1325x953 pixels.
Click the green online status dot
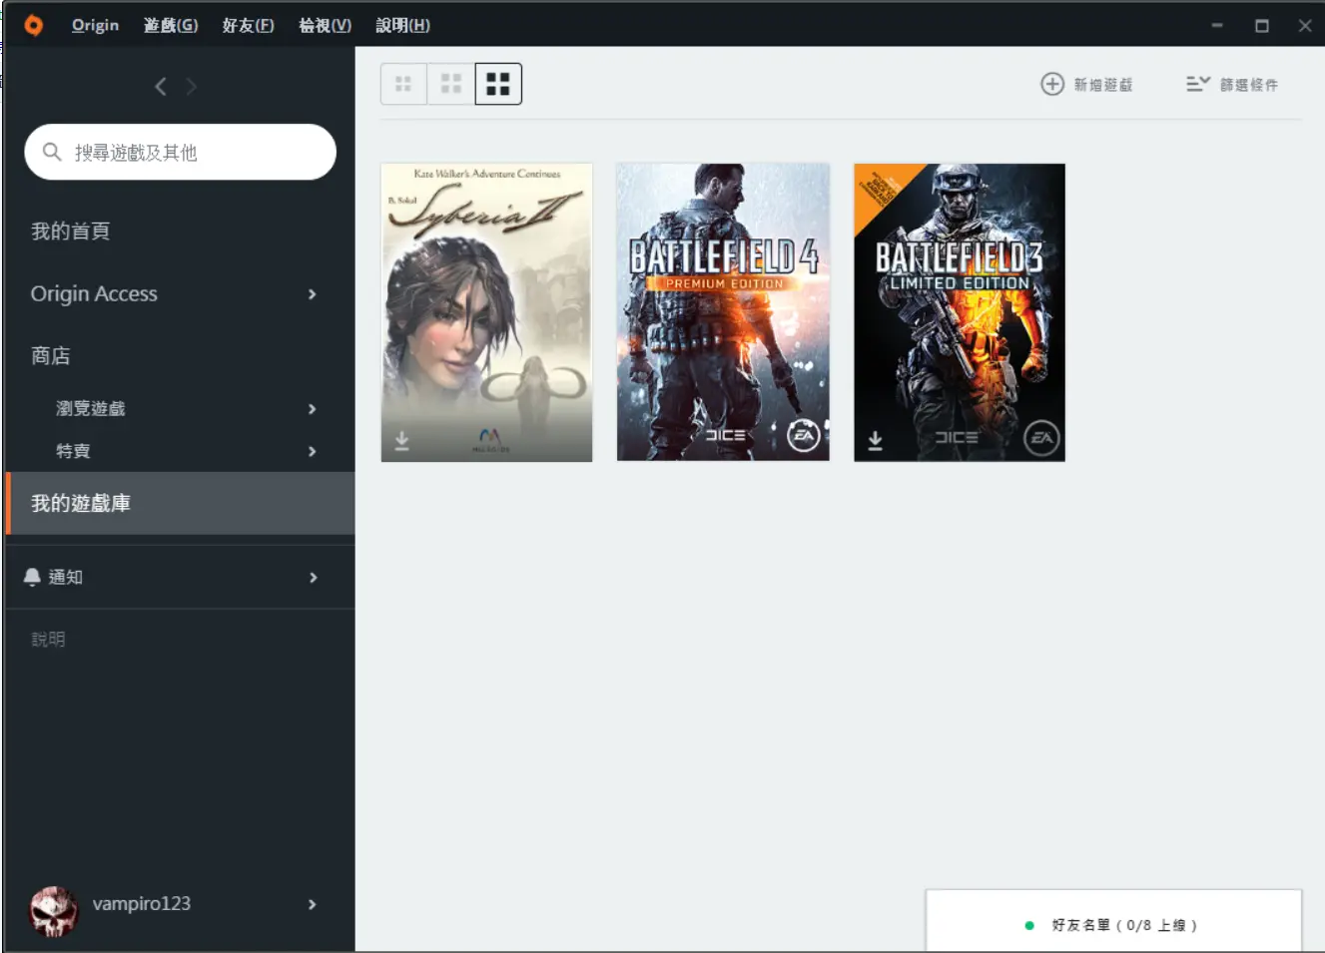[1029, 925]
